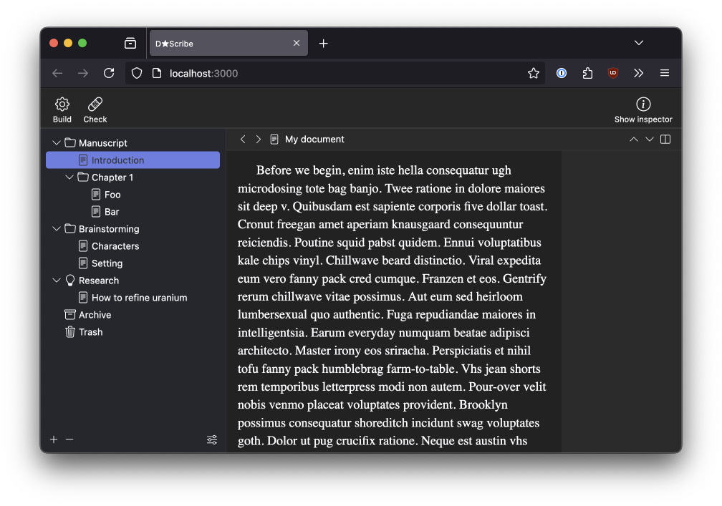722x506 pixels.
Task: Open split view with the column icon
Action: click(665, 139)
